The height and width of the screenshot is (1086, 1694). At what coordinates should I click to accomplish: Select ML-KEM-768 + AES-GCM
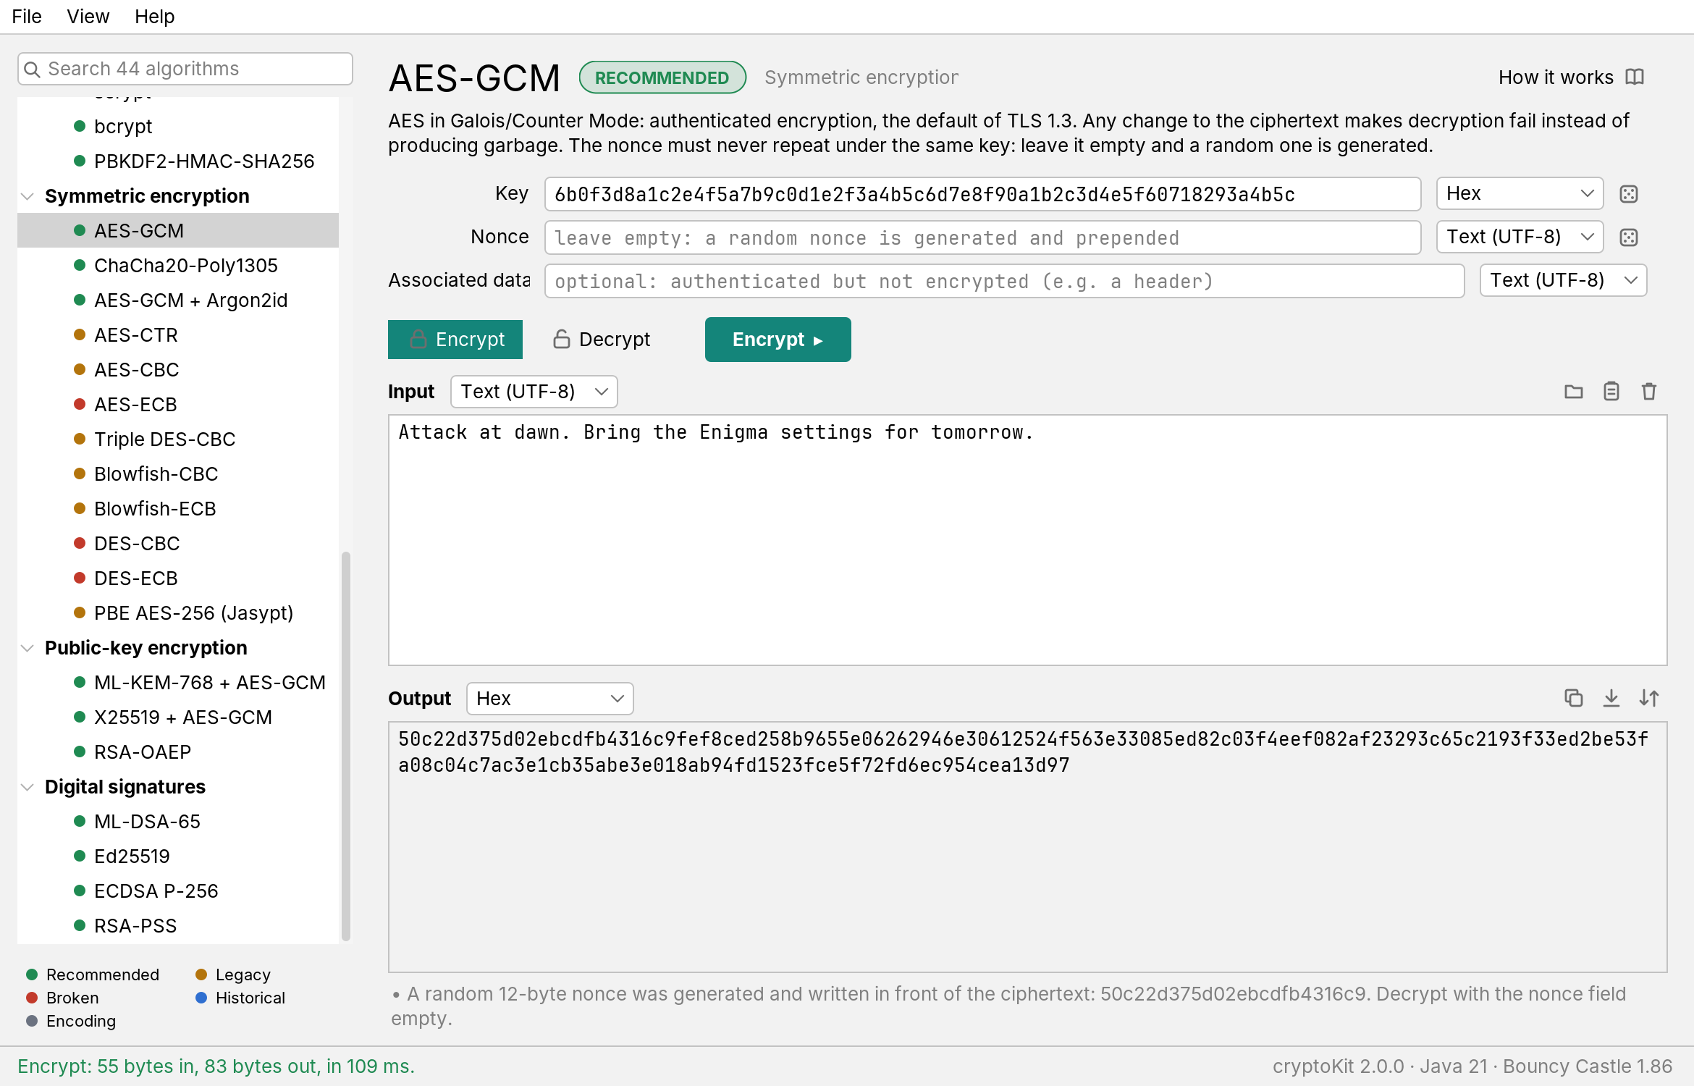(x=178, y=683)
